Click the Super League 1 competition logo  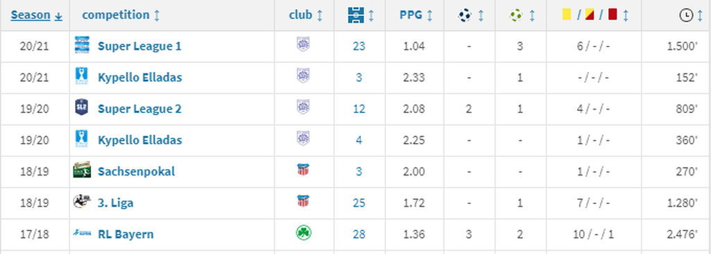pos(82,45)
